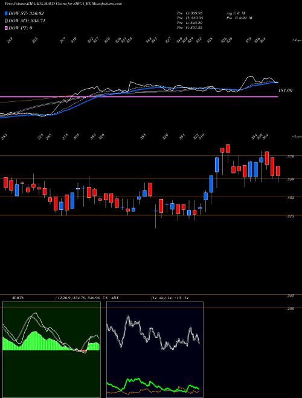Click the Pre H: 359.95 value
302x398 pixels.
coord(190,18)
